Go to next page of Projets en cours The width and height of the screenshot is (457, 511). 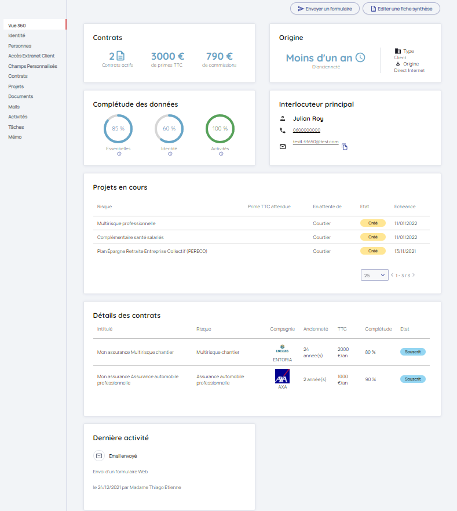pyautogui.click(x=414, y=276)
